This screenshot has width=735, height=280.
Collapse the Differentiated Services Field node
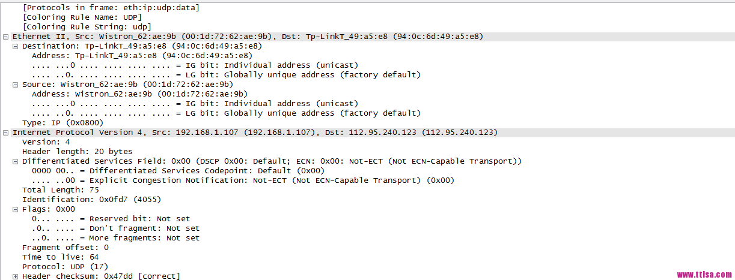coord(16,161)
